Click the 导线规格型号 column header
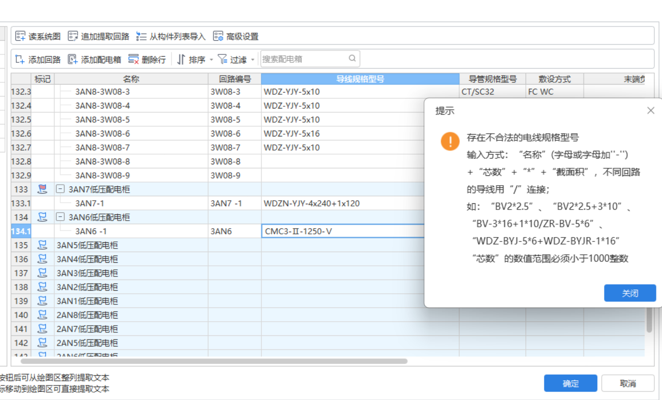 click(360, 79)
